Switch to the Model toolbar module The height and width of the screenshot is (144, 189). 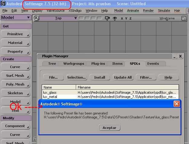point(119,11)
